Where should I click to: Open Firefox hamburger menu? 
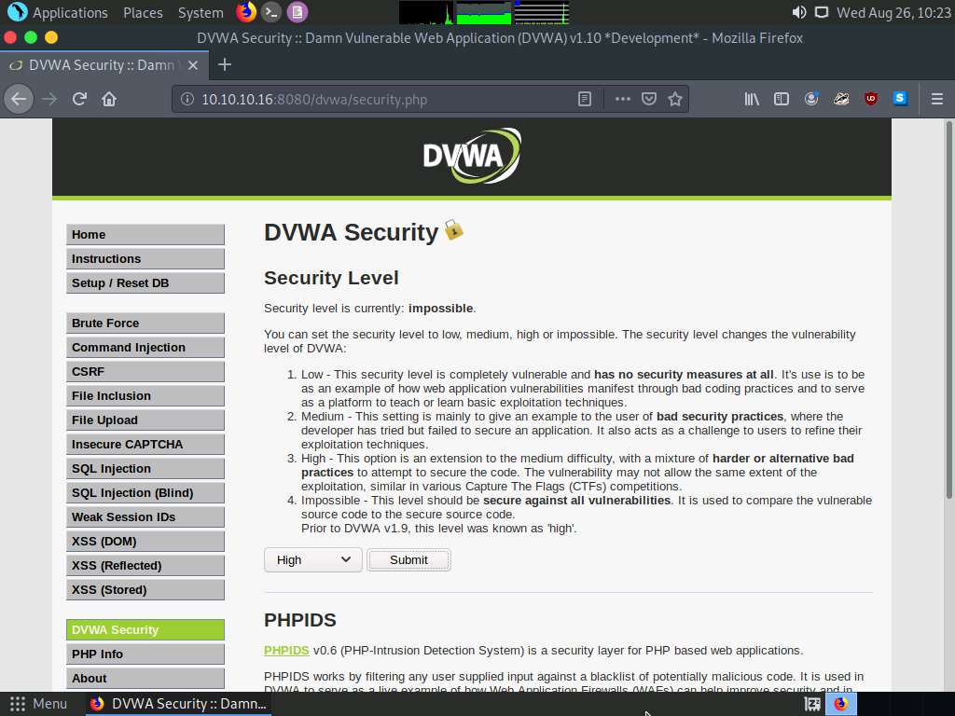coord(937,99)
